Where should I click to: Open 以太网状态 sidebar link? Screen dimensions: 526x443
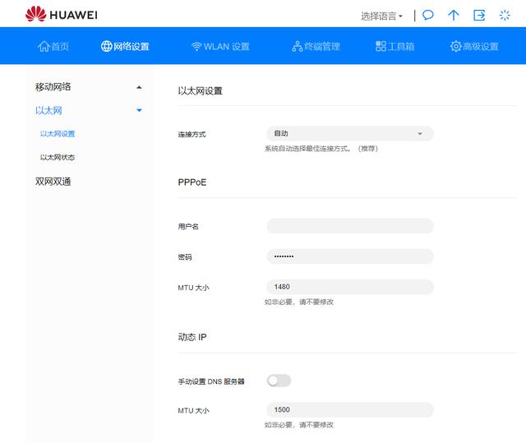point(58,157)
